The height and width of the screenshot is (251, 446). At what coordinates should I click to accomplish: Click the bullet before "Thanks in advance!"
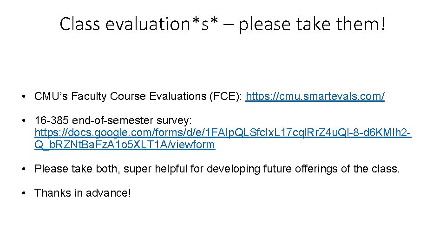(23, 193)
